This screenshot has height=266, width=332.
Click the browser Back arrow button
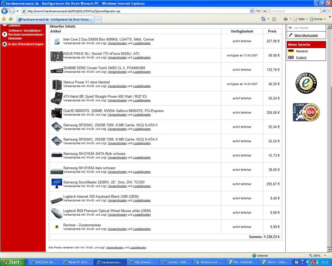(x=5, y=11)
